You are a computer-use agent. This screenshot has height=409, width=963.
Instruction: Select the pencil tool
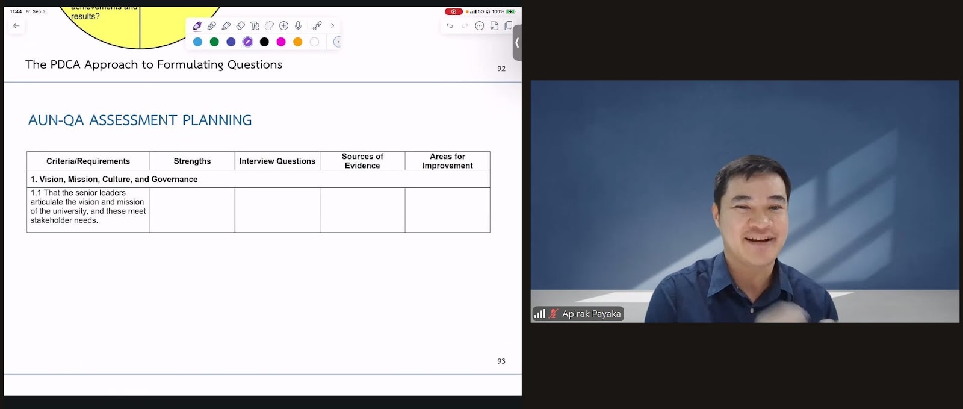212,26
